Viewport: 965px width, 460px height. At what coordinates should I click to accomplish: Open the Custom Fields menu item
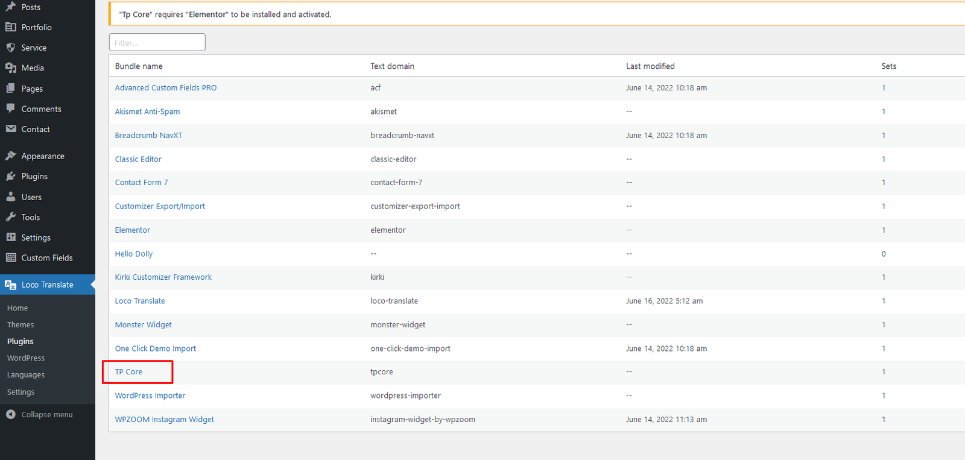46,258
